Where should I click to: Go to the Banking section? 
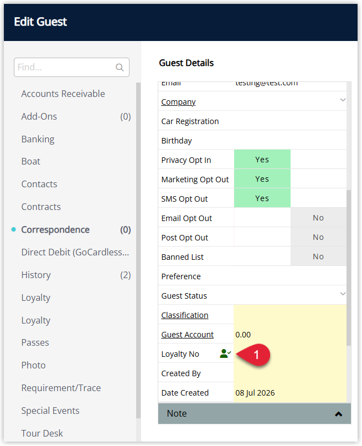click(x=38, y=139)
